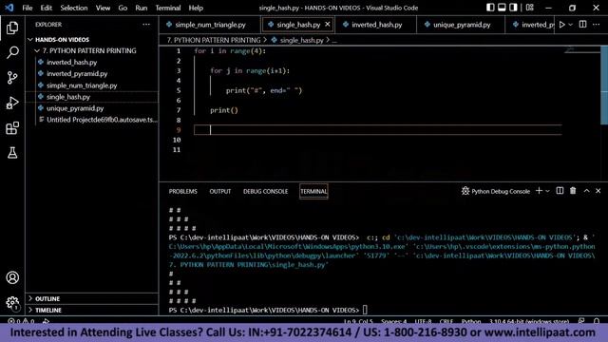Click the UTF-8 encoding status item
This screenshot has height=342, width=608.
coord(423,321)
